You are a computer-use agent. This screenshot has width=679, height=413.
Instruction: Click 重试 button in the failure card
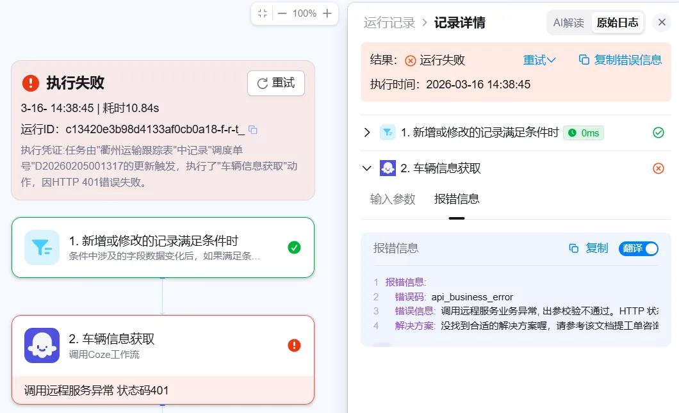point(276,83)
